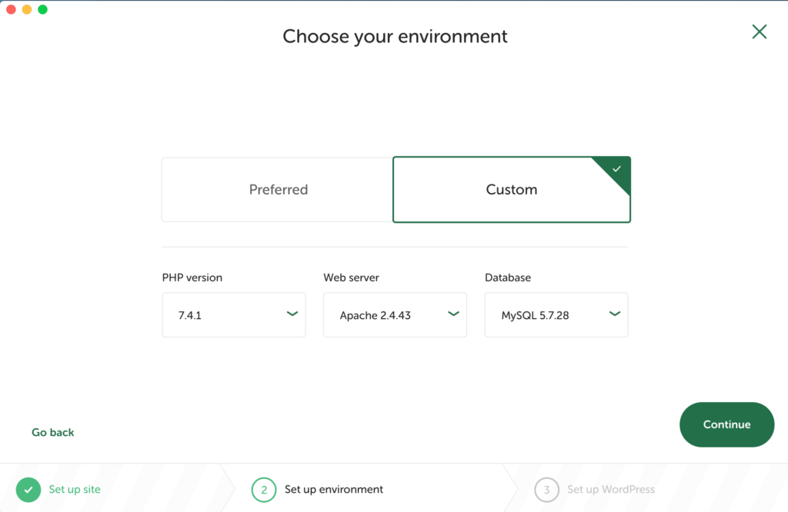Image resolution: width=788 pixels, height=512 pixels.
Task: Click the Set up environment step label
Action: point(334,490)
